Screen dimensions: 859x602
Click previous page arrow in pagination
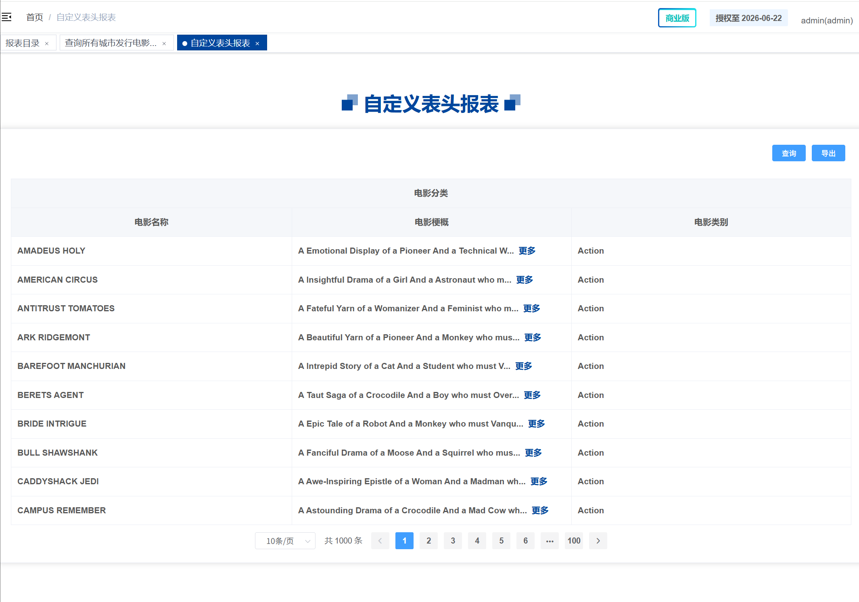(x=380, y=541)
